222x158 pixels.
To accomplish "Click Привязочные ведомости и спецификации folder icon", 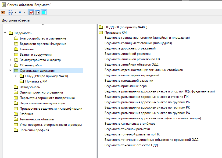I will click(x=16, y=109).
